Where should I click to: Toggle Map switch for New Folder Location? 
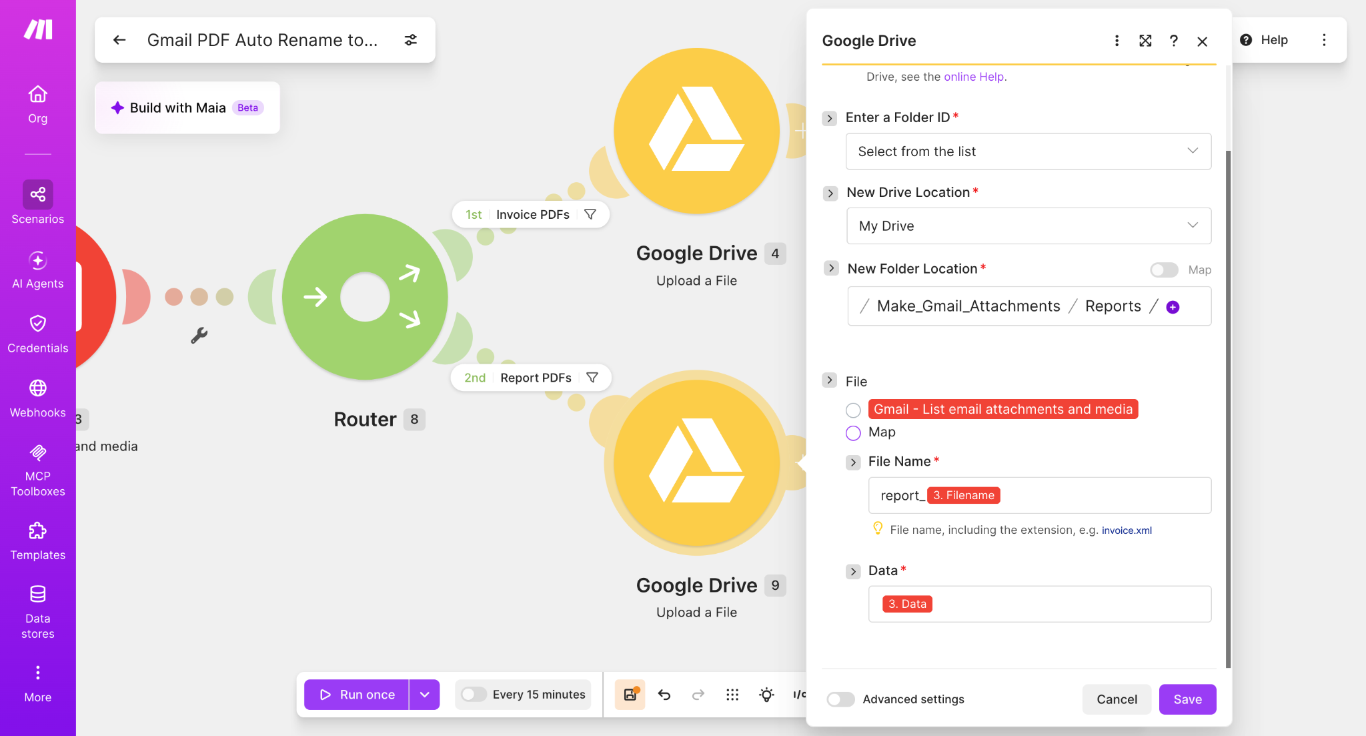tap(1164, 270)
